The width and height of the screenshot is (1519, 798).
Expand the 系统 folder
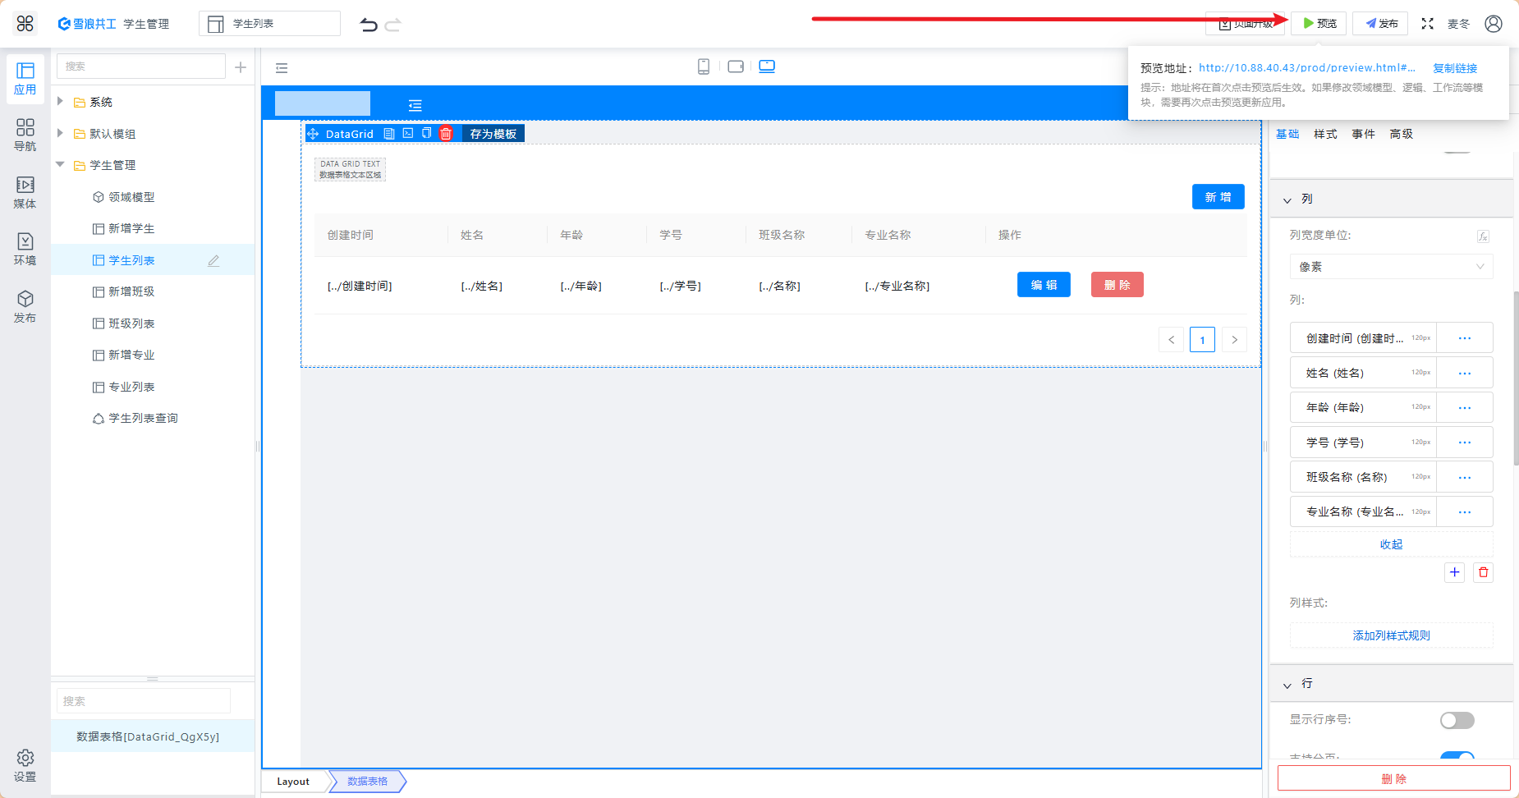(x=60, y=101)
